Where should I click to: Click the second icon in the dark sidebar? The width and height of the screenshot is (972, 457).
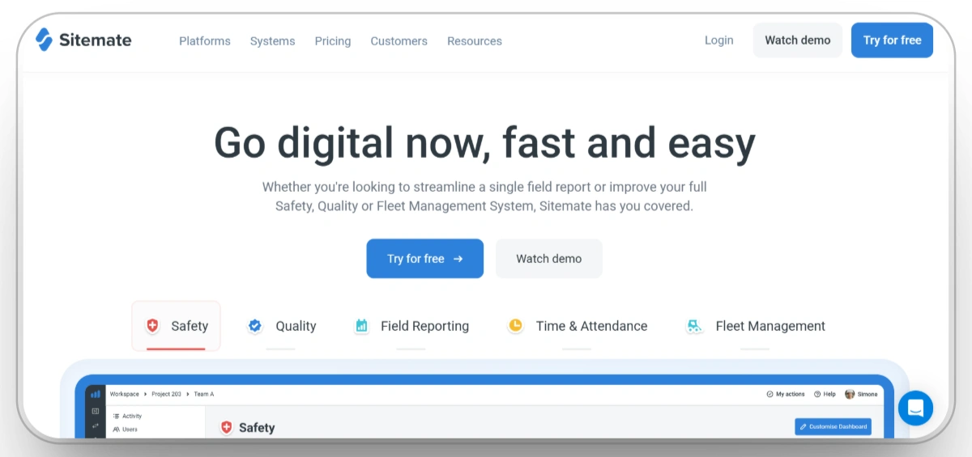96,411
